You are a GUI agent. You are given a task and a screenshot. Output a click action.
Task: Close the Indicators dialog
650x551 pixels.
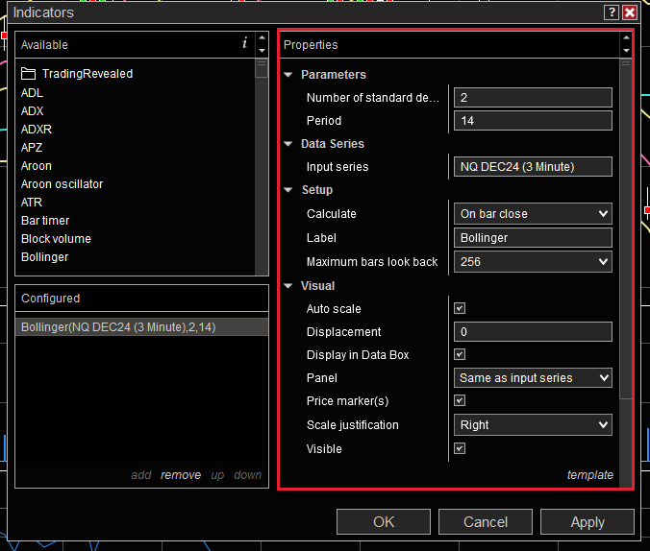630,12
